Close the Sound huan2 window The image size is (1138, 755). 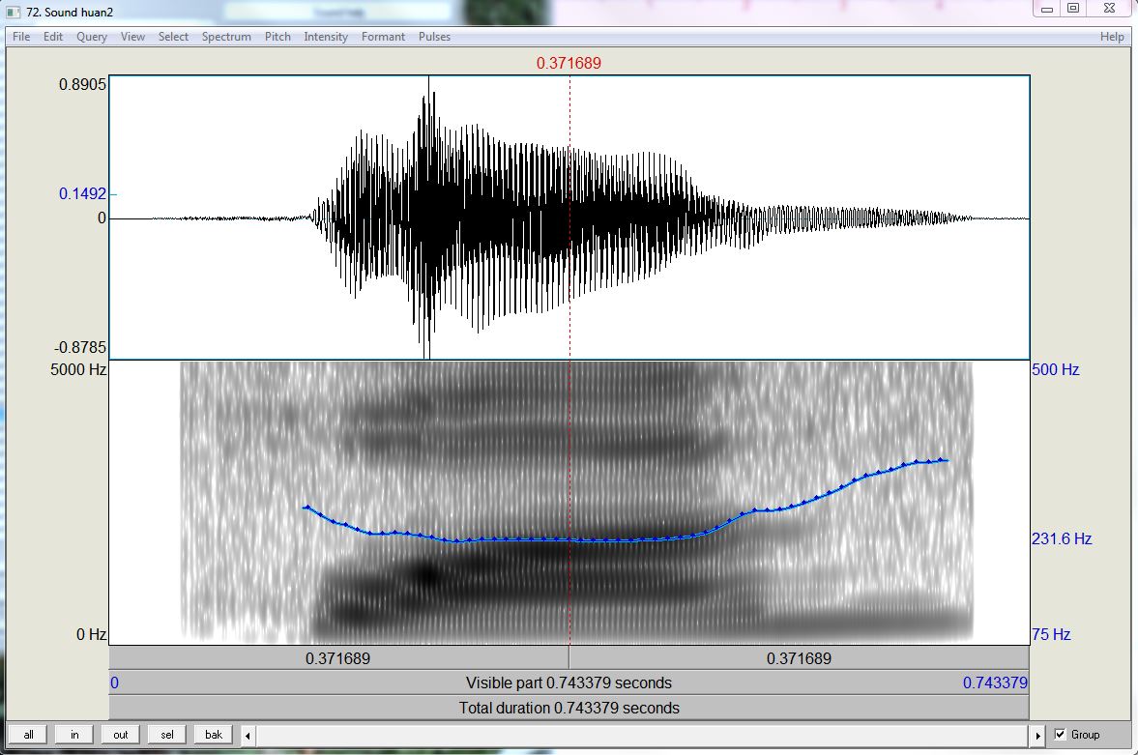[1109, 9]
